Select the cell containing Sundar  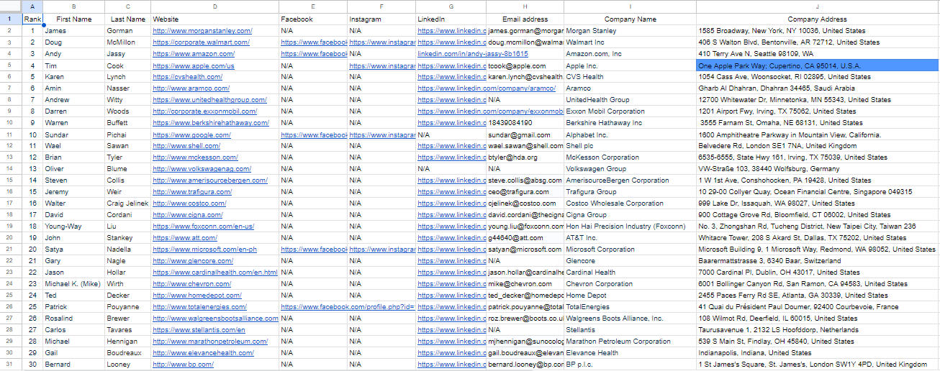point(73,134)
